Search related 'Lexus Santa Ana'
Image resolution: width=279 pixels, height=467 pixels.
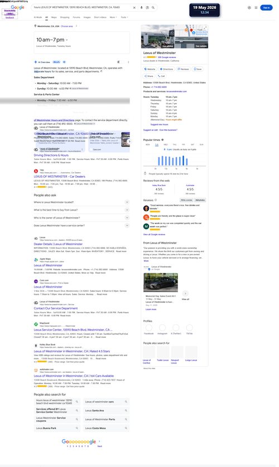pyautogui.click(x=106, y=410)
